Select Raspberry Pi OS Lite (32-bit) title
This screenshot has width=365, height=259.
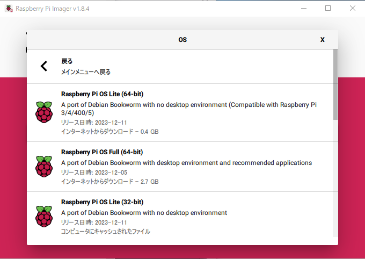pyautogui.click(x=102, y=202)
